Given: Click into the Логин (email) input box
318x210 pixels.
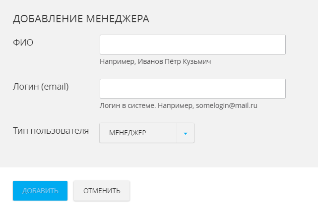Looking at the screenshot, I should tap(192, 89).
